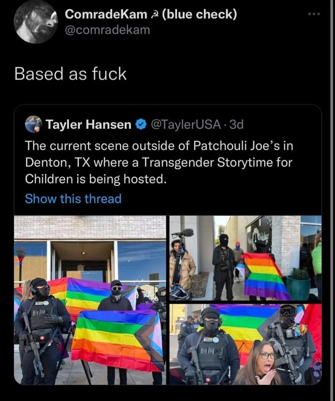Open the bottom-right photo with shocked woman
Screen dimensions: 335x401
click(245, 344)
